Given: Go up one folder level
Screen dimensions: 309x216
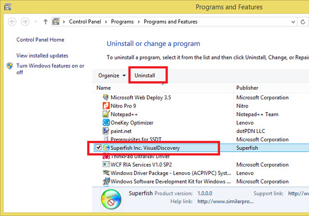Looking at the screenshot, I should click(x=46, y=22).
